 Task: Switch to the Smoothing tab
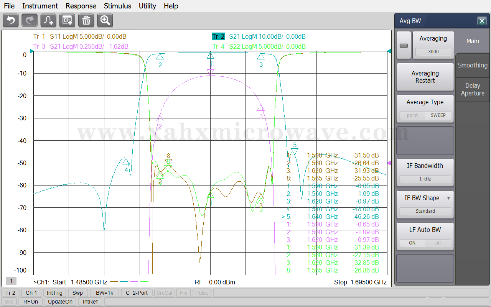point(473,65)
